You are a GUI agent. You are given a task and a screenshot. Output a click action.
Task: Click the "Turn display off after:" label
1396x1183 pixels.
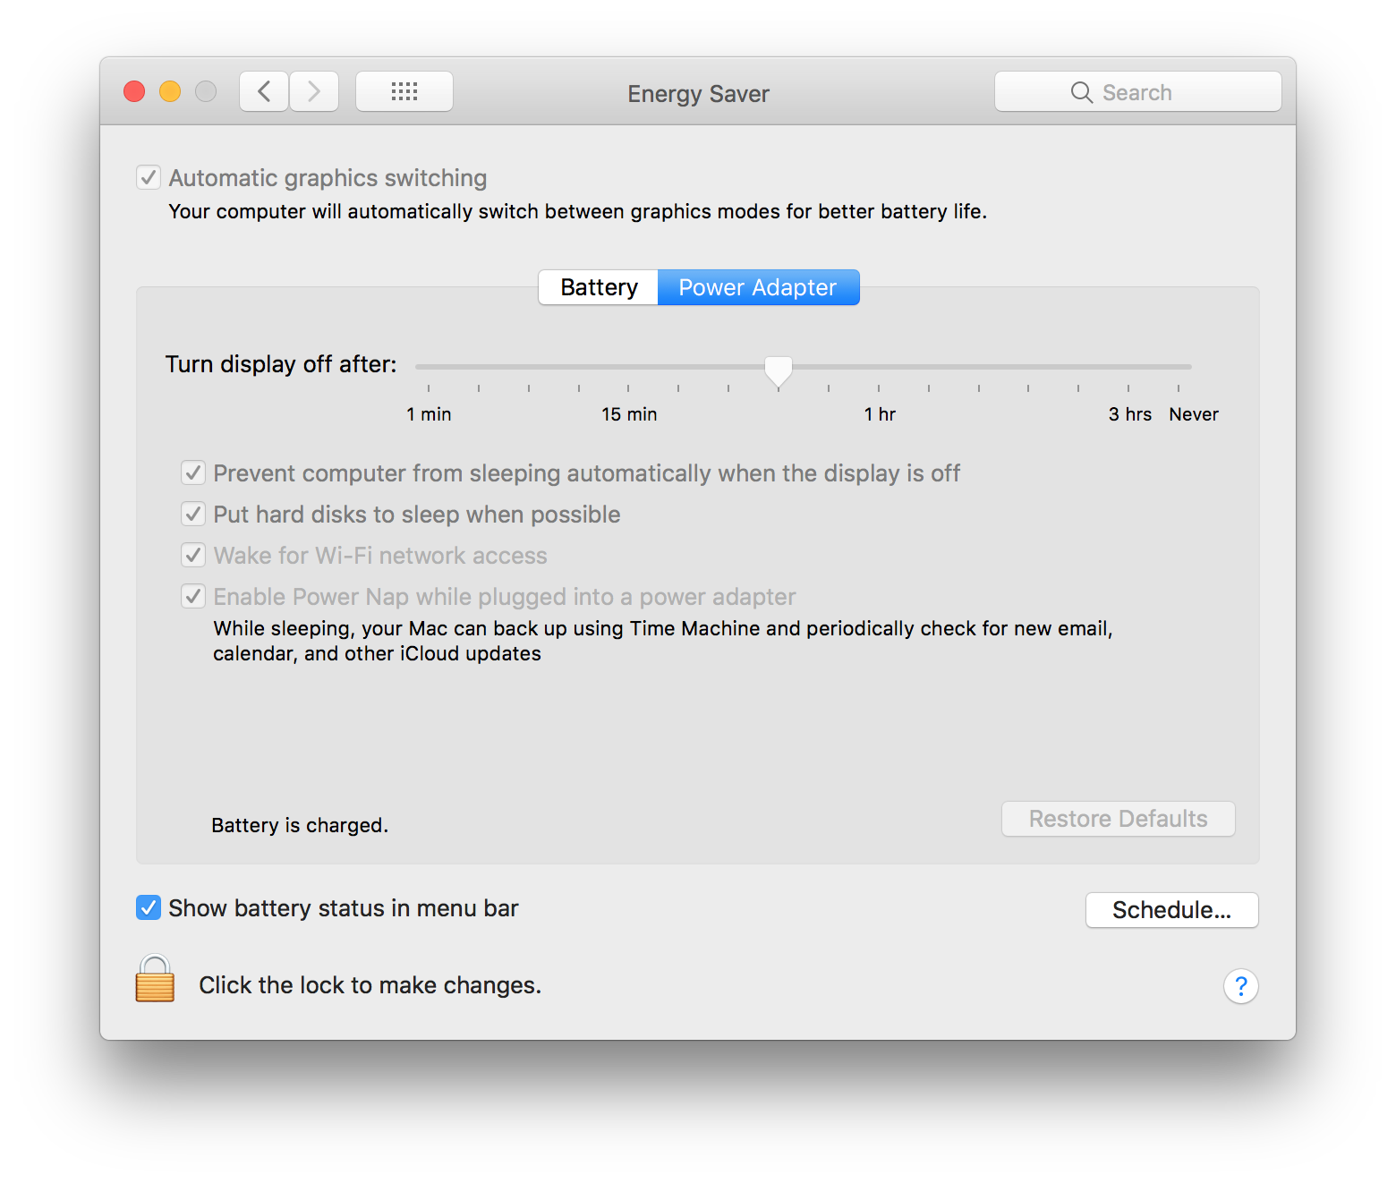pyautogui.click(x=281, y=364)
